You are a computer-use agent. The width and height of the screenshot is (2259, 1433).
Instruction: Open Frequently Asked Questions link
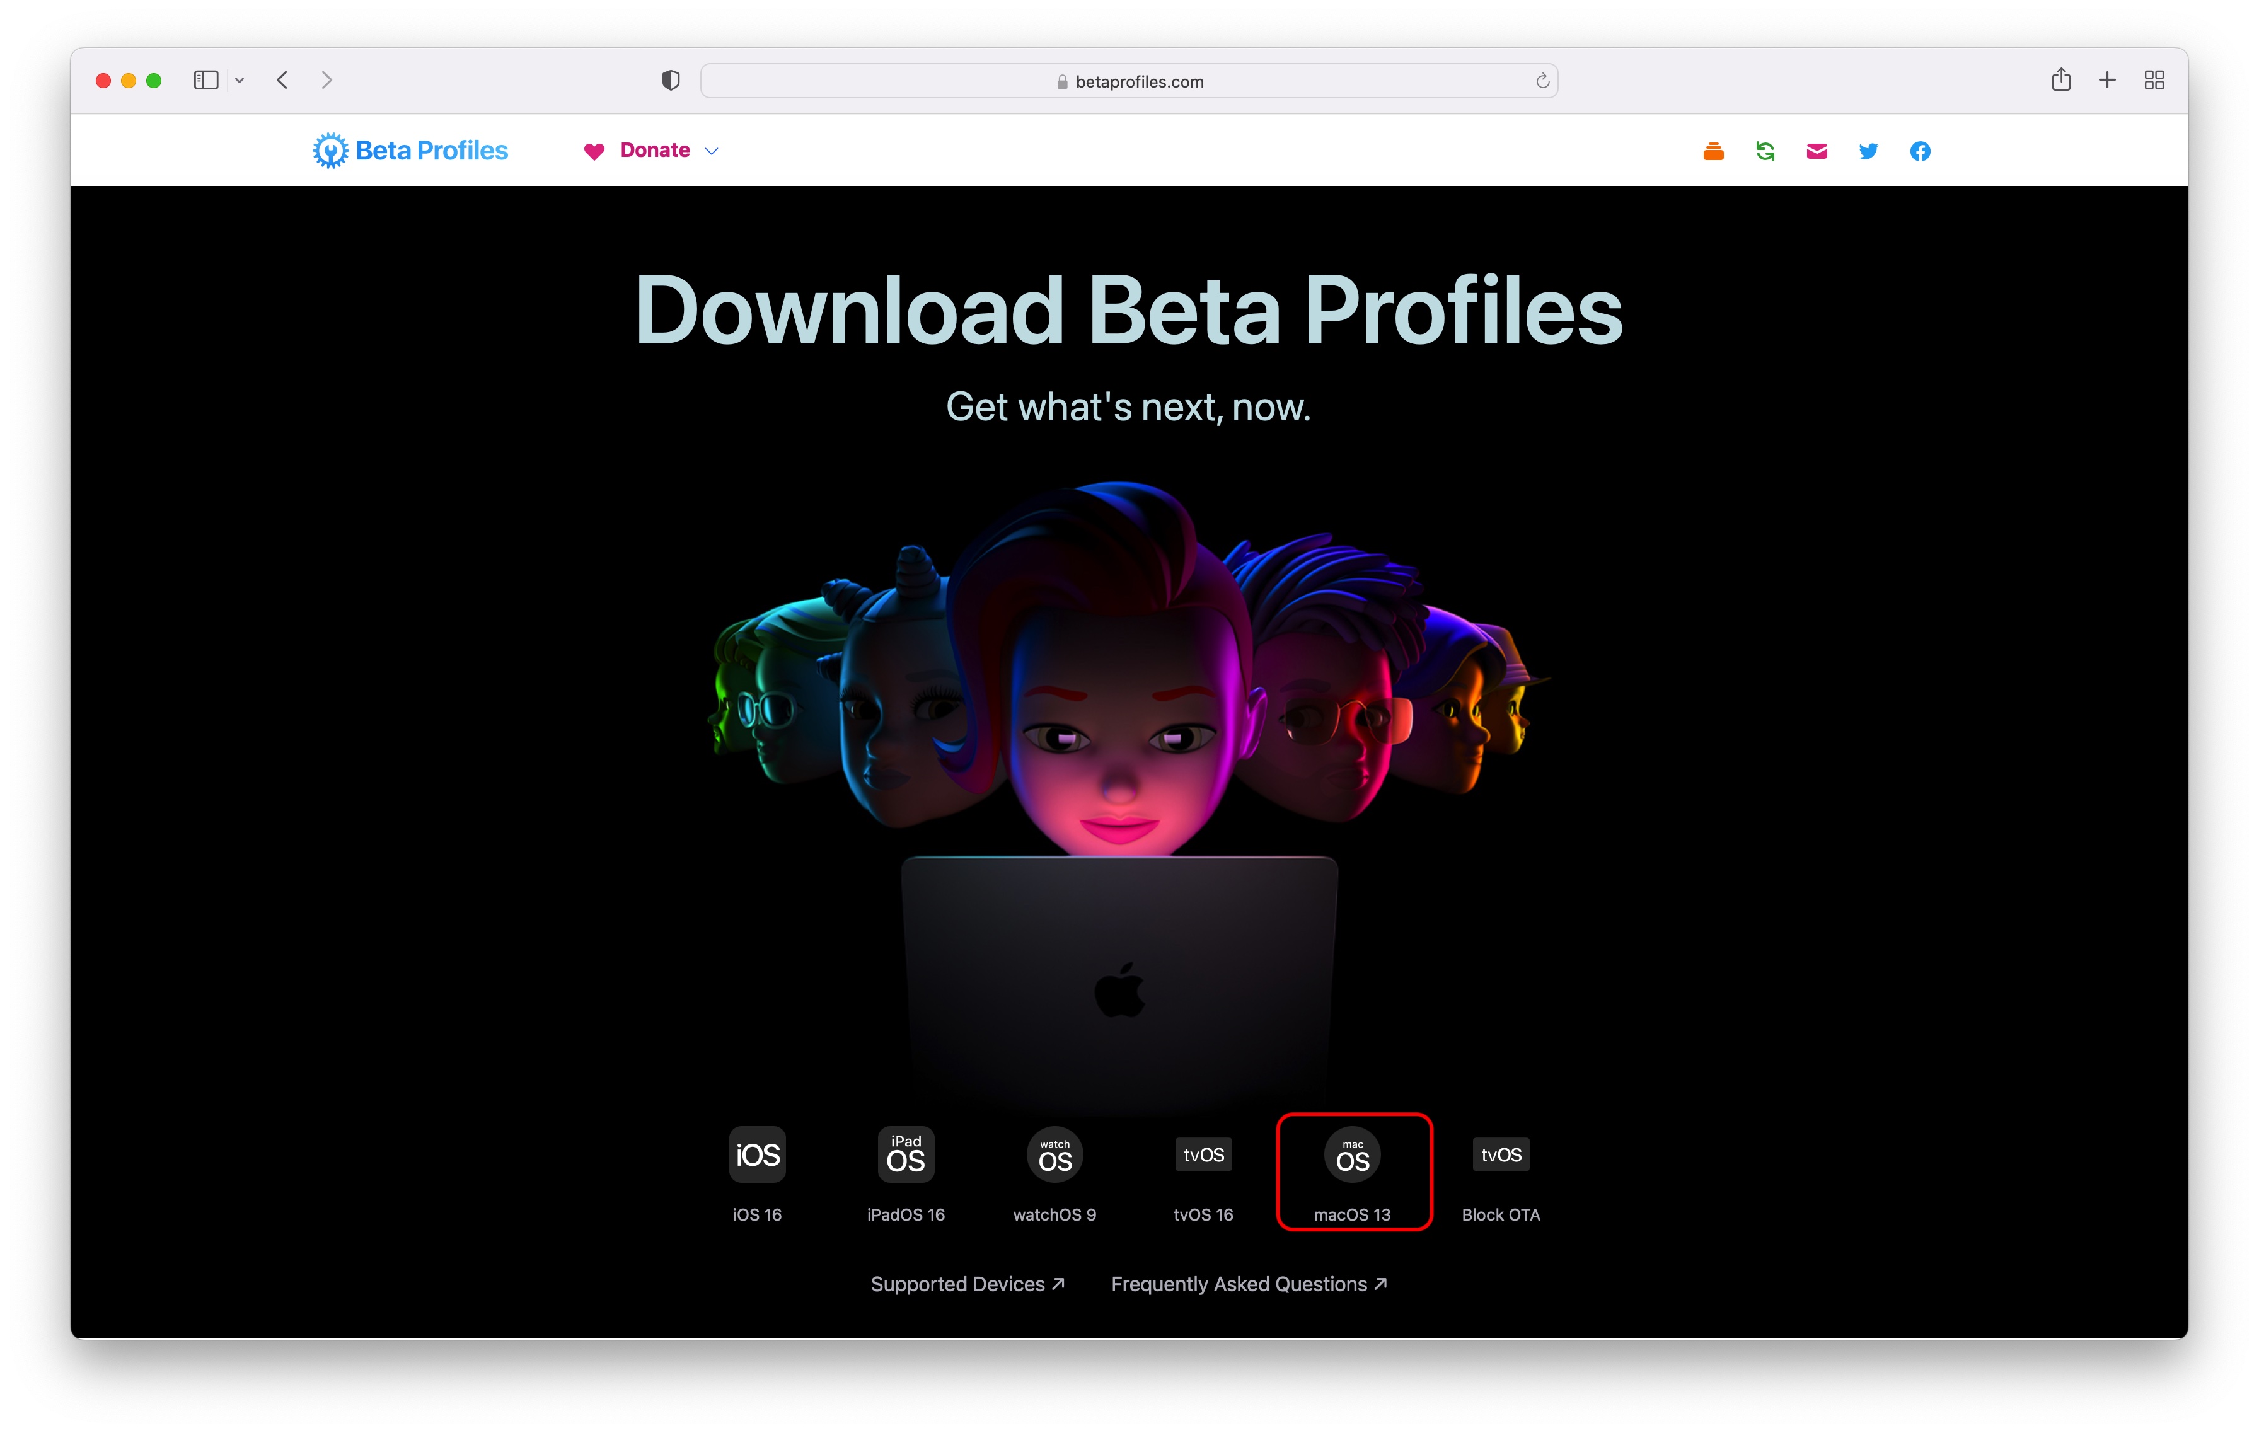click(1249, 1284)
